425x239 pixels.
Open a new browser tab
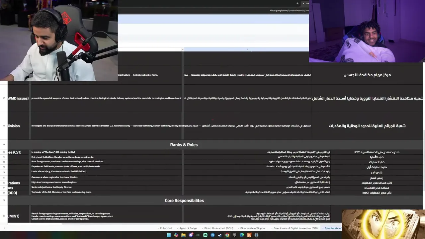[297, 3]
